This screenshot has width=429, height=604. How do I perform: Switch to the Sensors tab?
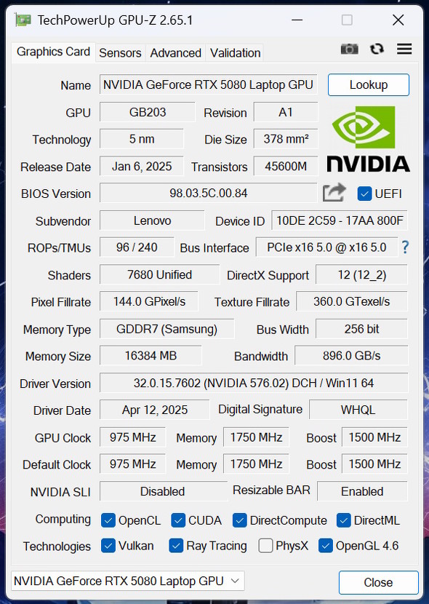click(x=120, y=52)
